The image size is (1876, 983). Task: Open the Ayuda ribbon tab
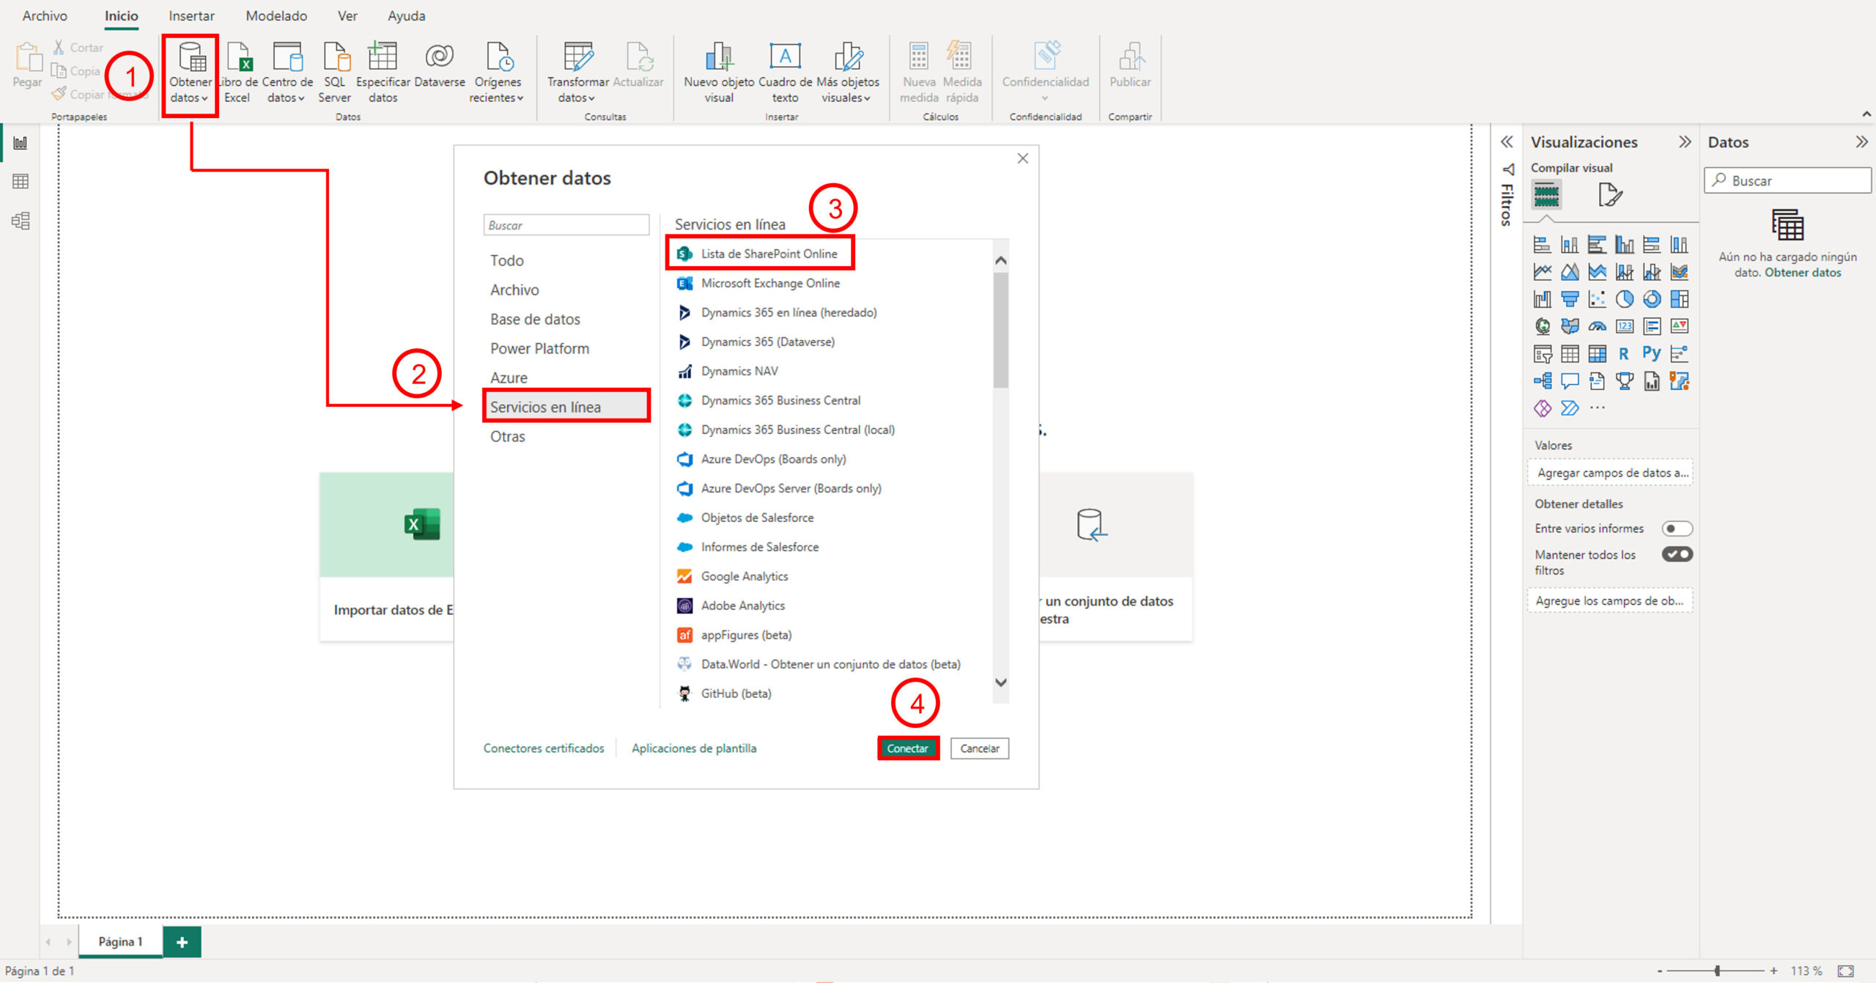click(406, 15)
